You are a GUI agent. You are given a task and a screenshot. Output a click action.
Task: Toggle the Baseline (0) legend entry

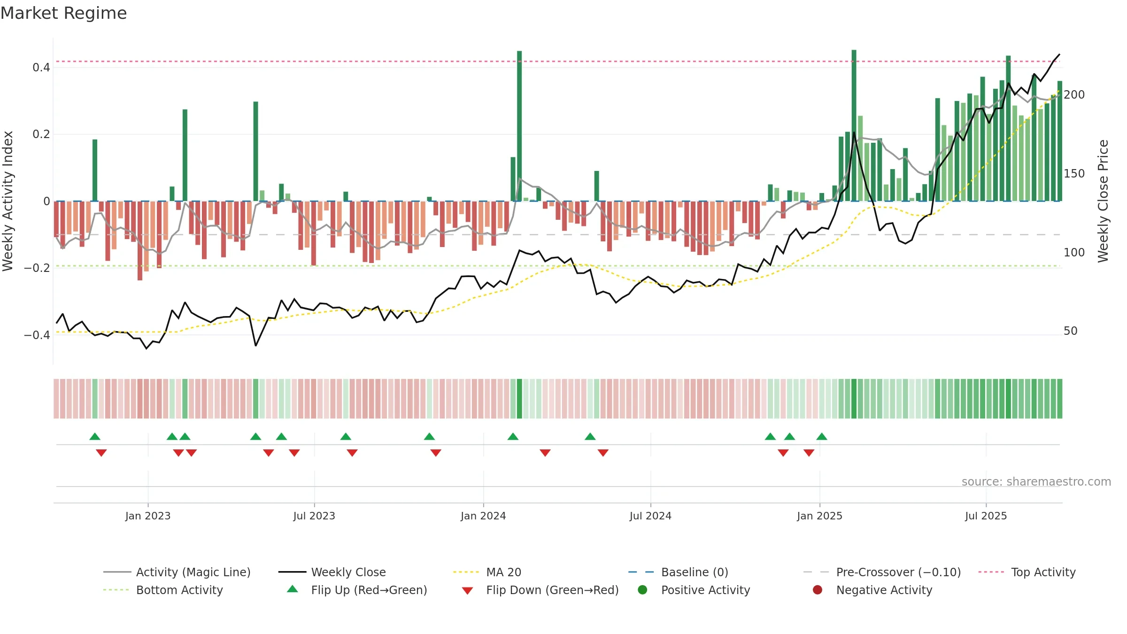[x=678, y=572]
